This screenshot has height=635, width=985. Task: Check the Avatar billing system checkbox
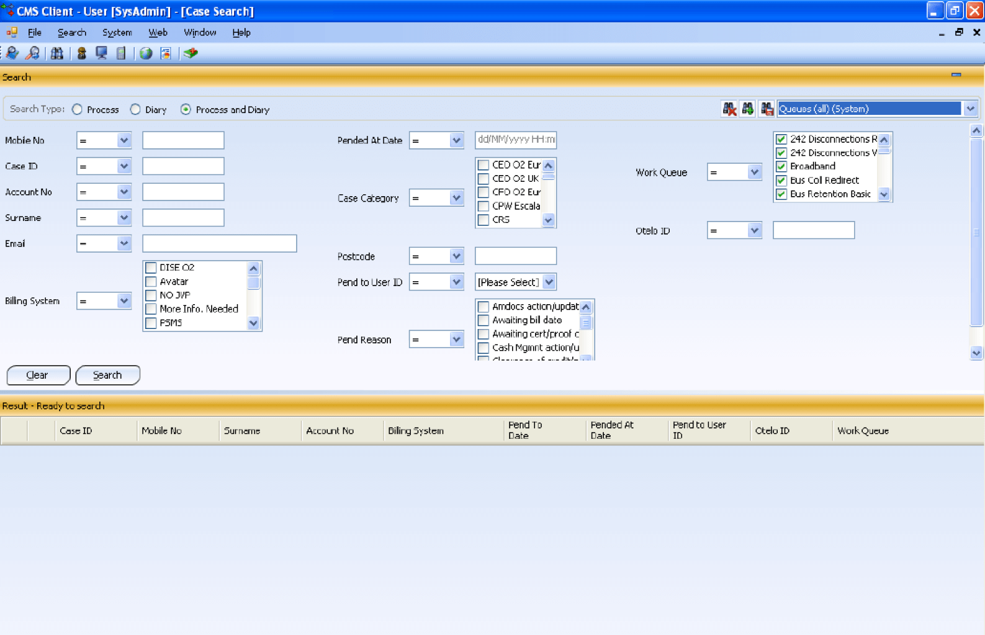pos(151,281)
